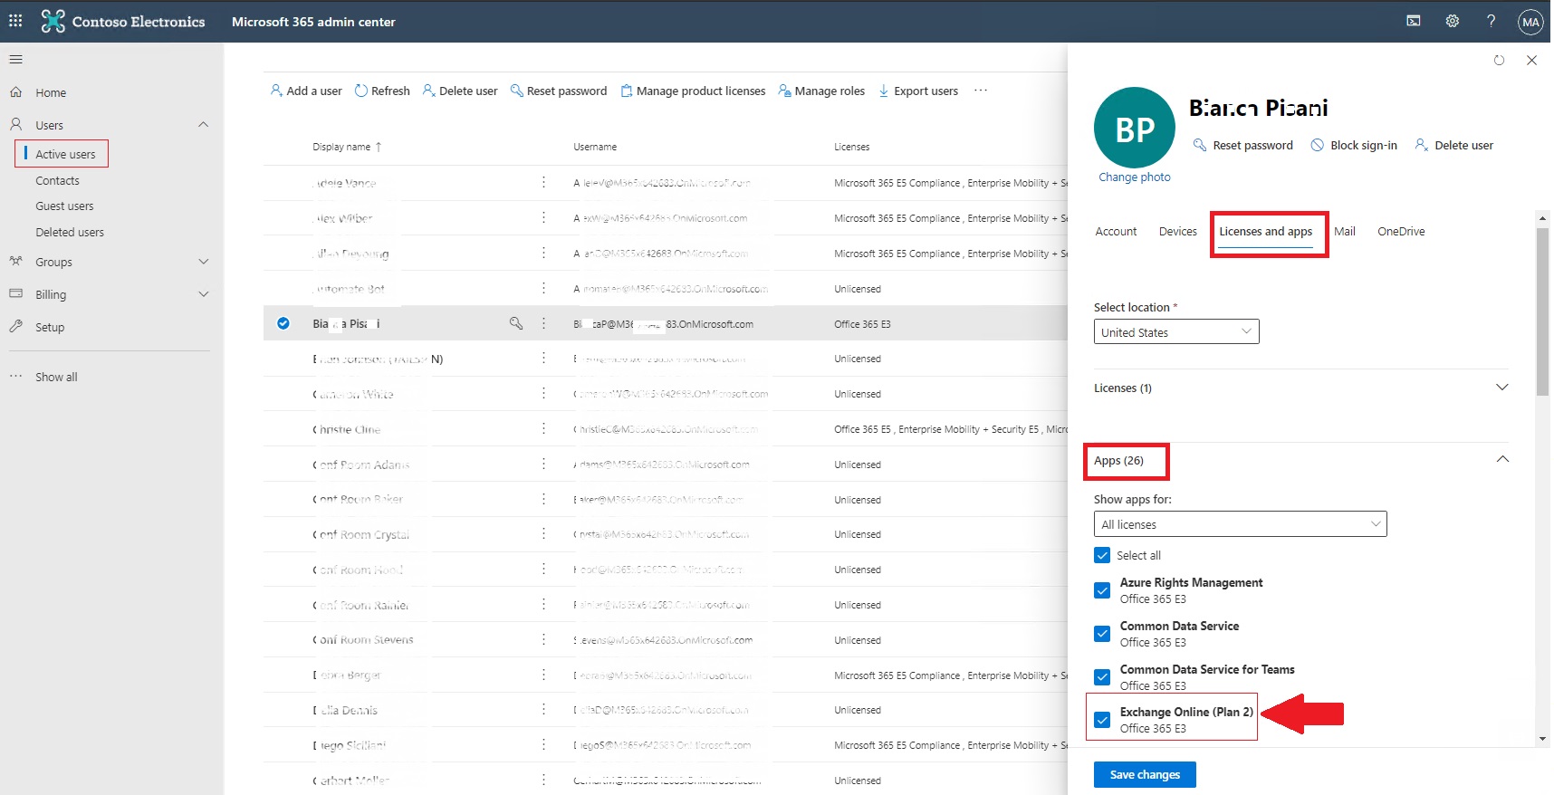Open Deleted users in sidebar
The image size is (1554, 795).
click(x=70, y=232)
